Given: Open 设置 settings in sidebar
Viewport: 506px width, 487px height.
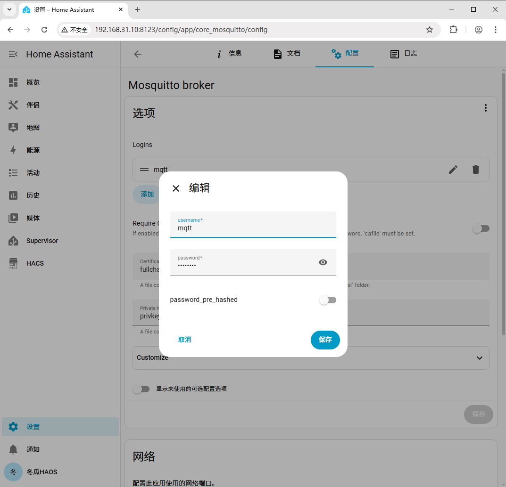Looking at the screenshot, I should (60, 427).
